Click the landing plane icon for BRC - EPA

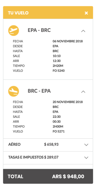tap(14, 91)
